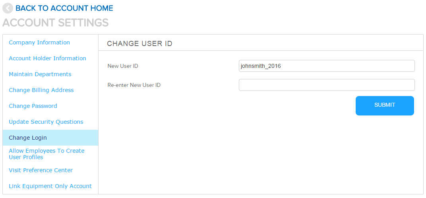Screen dimensions: 426x198
Task: Click the New User ID label
Action: click(123, 66)
